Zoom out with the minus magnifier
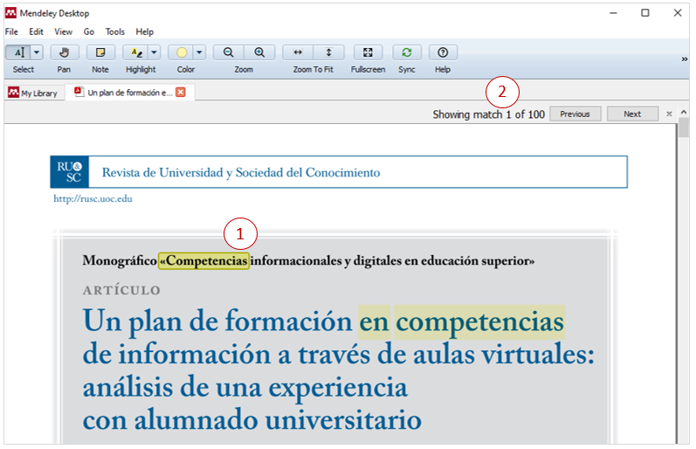The image size is (696, 449). pos(228,52)
